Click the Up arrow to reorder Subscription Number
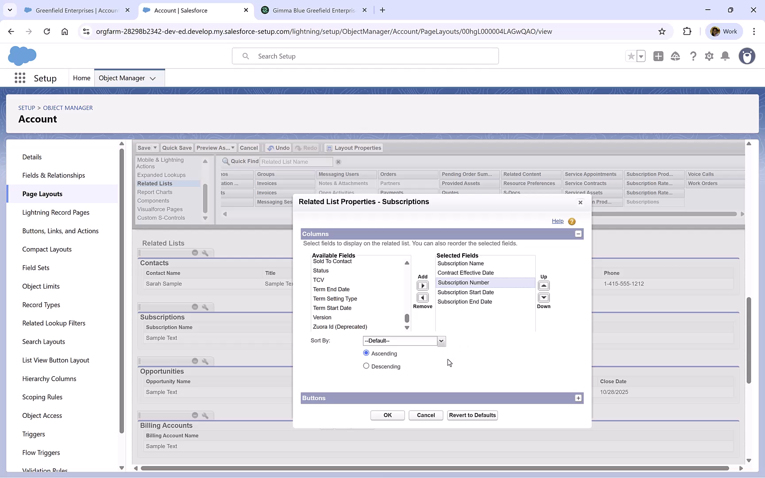Screen dimensions: 765x478 click(544, 285)
